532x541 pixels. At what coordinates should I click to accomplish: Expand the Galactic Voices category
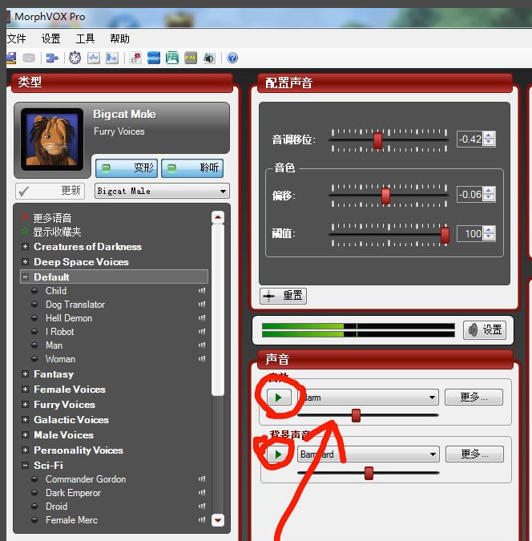coord(25,419)
